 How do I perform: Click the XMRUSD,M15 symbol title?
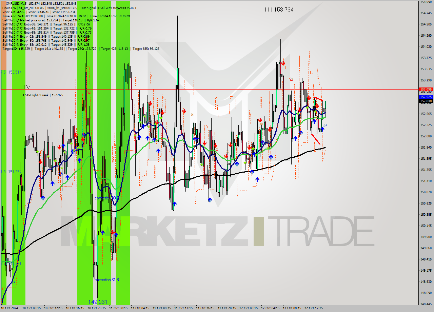[x=17, y=3]
